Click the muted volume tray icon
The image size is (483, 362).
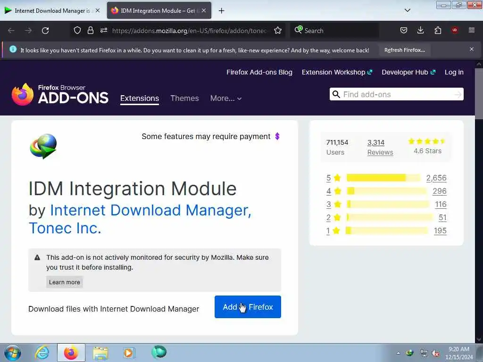[435, 354]
